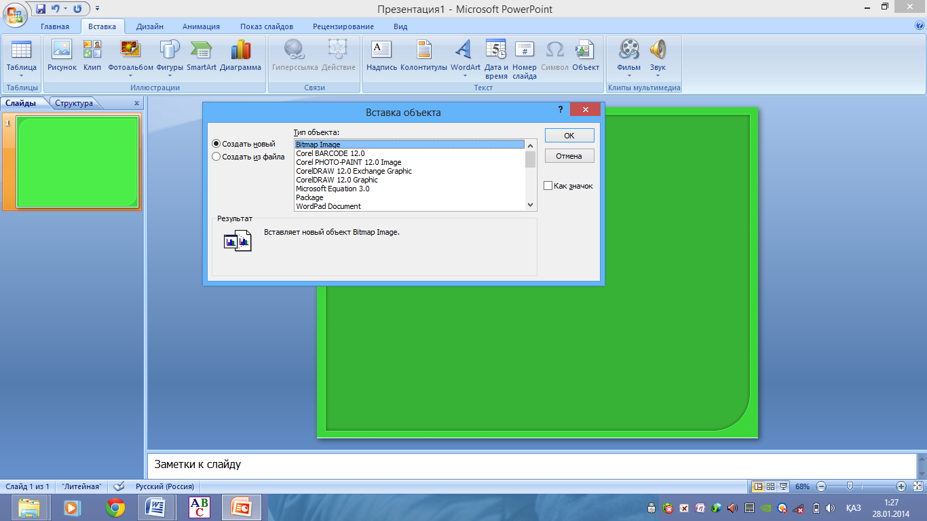Switch to the Структура pane tab
Image resolution: width=927 pixels, height=521 pixels.
click(x=75, y=103)
